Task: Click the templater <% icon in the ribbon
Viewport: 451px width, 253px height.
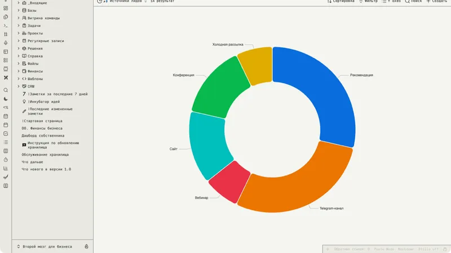Action: [6, 107]
